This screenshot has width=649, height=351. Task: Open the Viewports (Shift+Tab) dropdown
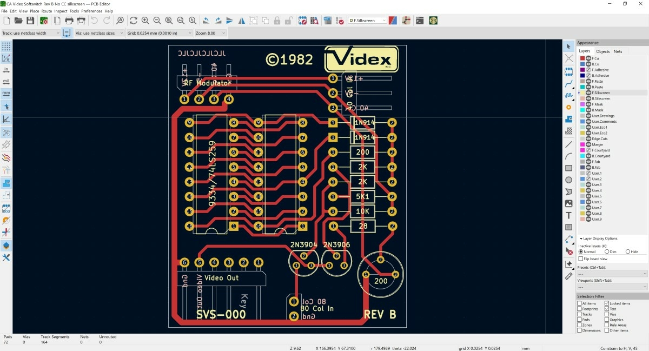pyautogui.click(x=612, y=287)
